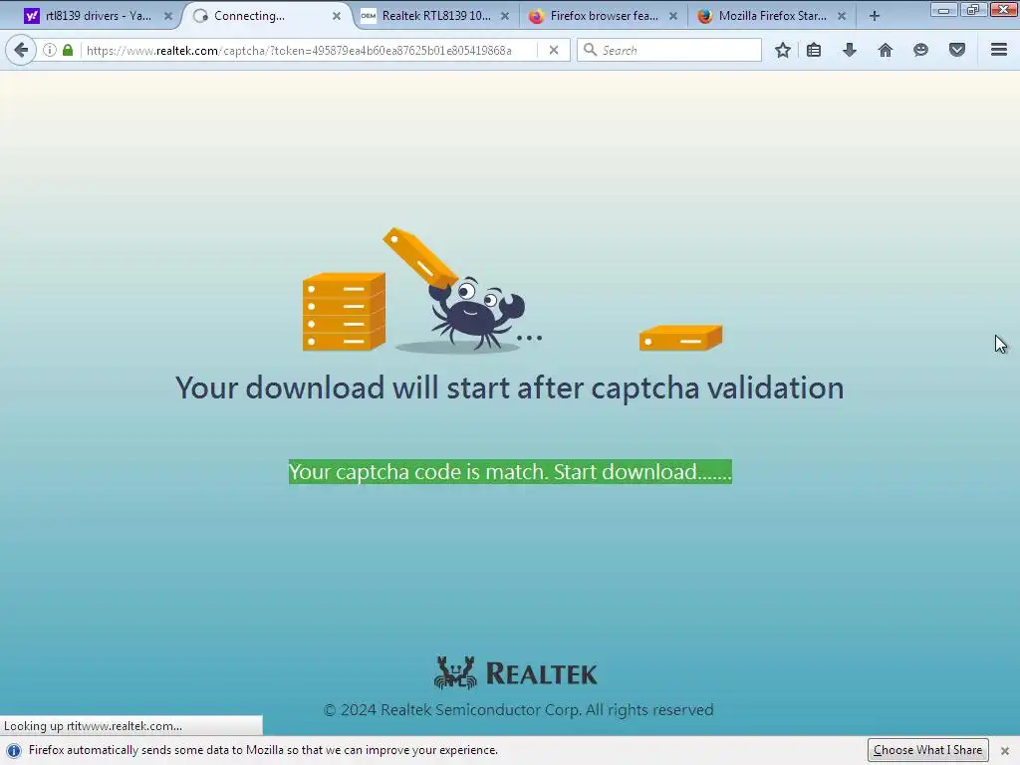
Task: Close the Firefox browser fea... tab
Action: click(x=673, y=16)
